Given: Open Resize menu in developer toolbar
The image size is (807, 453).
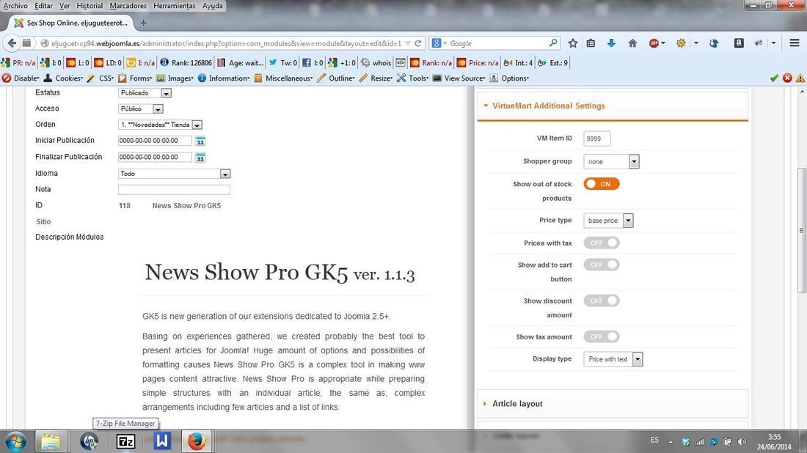Looking at the screenshot, I should tap(376, 78).
